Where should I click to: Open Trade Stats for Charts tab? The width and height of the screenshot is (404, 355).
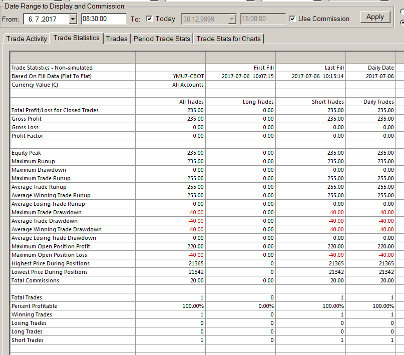[x=229, y=39]
